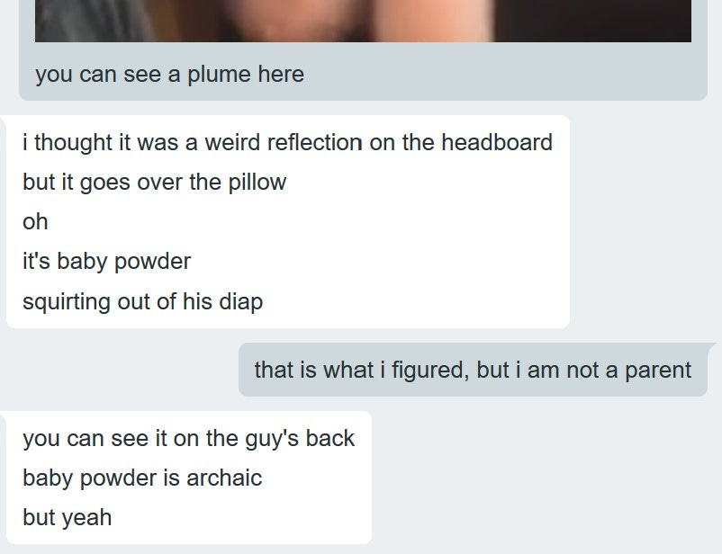Click the word "headboard" in the chat
The width and height of the screenshot is (722, 554).
pyautogui.click(x=497, y=142)
